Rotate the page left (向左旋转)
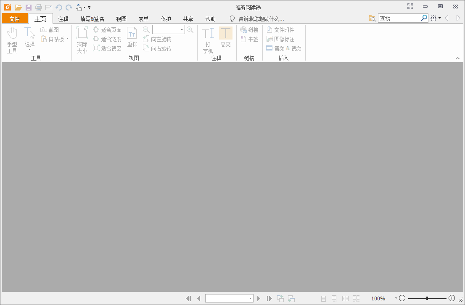This screenshot has height=305, width=465. tap(157, 39)
